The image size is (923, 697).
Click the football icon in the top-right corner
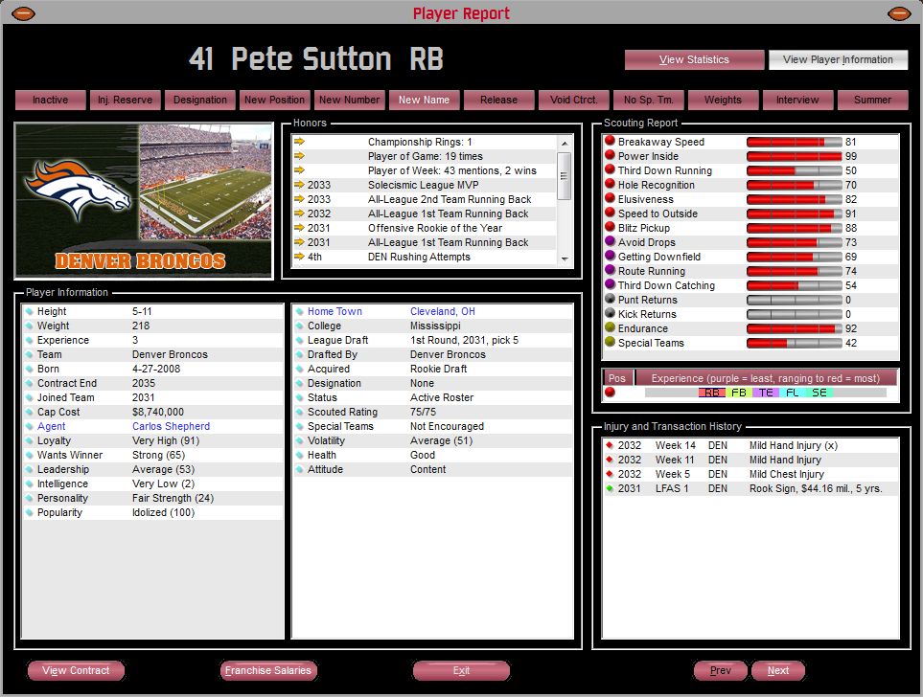pos(898,13)
